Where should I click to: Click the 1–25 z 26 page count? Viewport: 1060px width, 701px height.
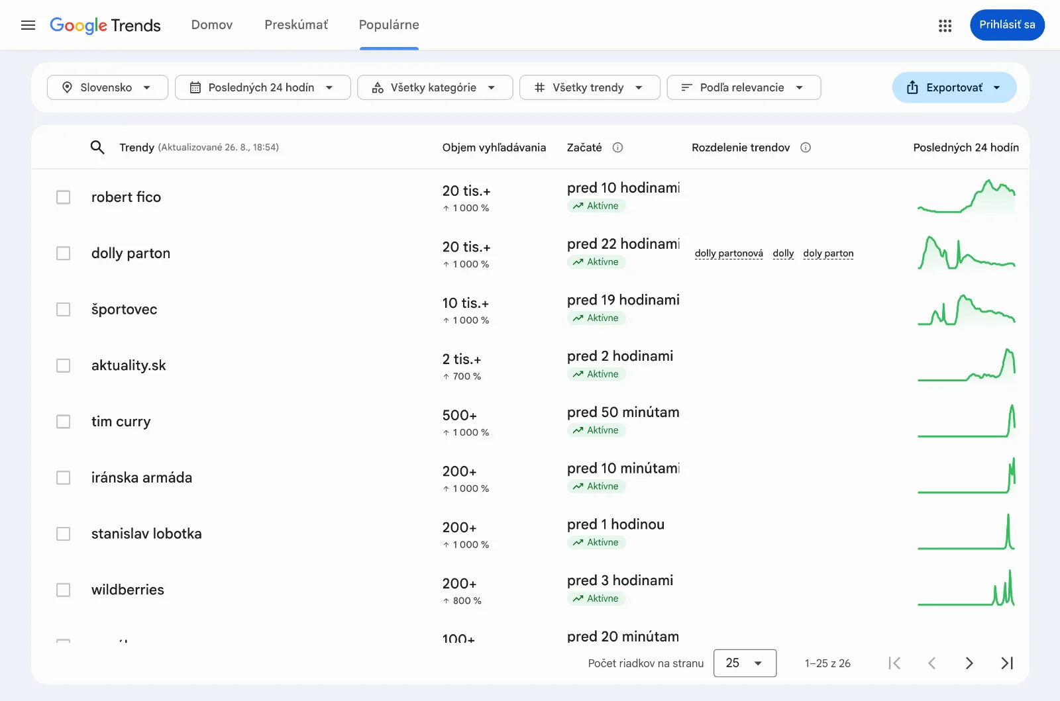pyautogui.click(x=827, y=663)
